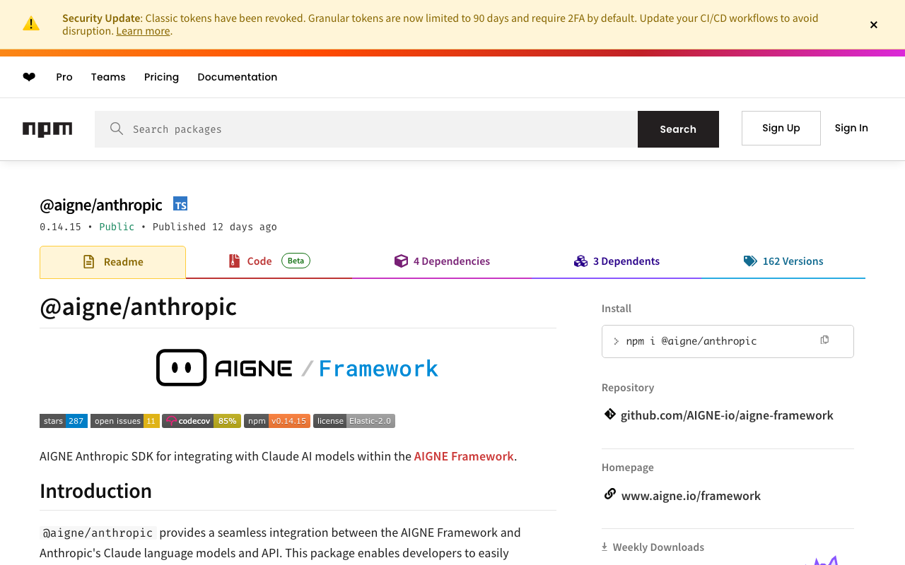Click the npm v0.14.15 badge

tap(277, 421)
